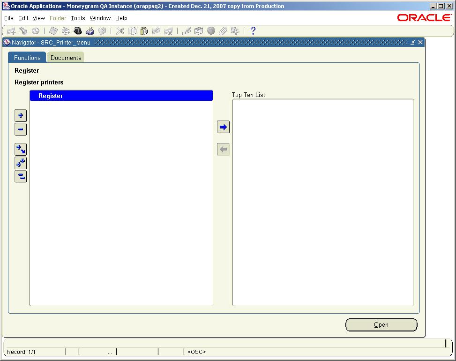Viewport: 456px width, 361px height.
Task: Expand all branches using the double plus button
Action: click(x=20, y=163)
